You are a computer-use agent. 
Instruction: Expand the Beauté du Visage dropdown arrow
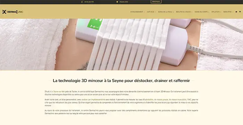(x=192, y=12)
